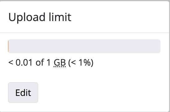Click the upload usage progress bar

tap(84, 46)
